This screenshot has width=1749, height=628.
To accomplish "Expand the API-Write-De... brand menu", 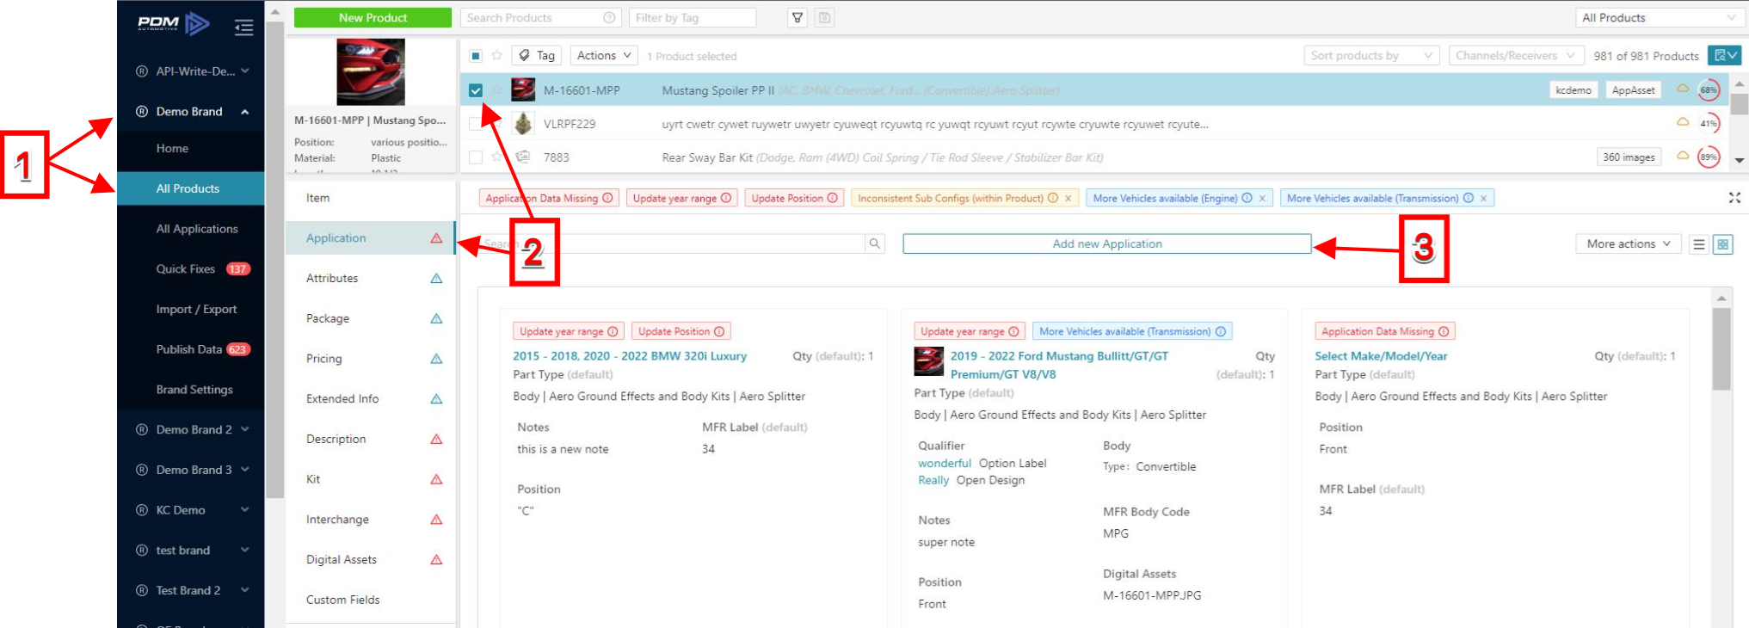I will [245, 71].
